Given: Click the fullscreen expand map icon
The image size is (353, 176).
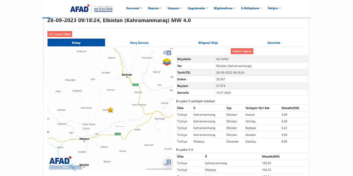Looking at the screenshot, I should [x=169, y=53].
